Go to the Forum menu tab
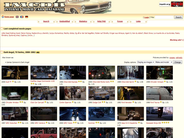The height and width of the screenshot is (138, 184). [120, 21]
